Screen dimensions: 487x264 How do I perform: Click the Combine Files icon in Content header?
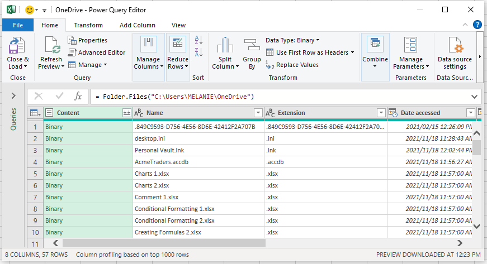point(126,113)
